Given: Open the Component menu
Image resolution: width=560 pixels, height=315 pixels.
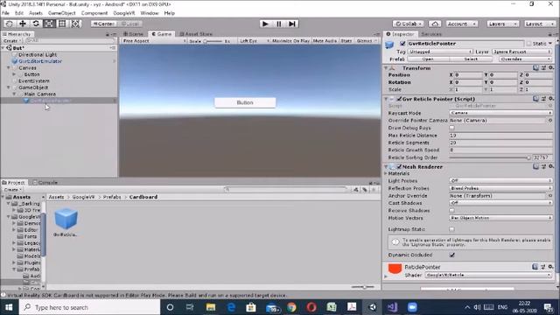Looking at the screenshot, I should [x=94, y=13].
